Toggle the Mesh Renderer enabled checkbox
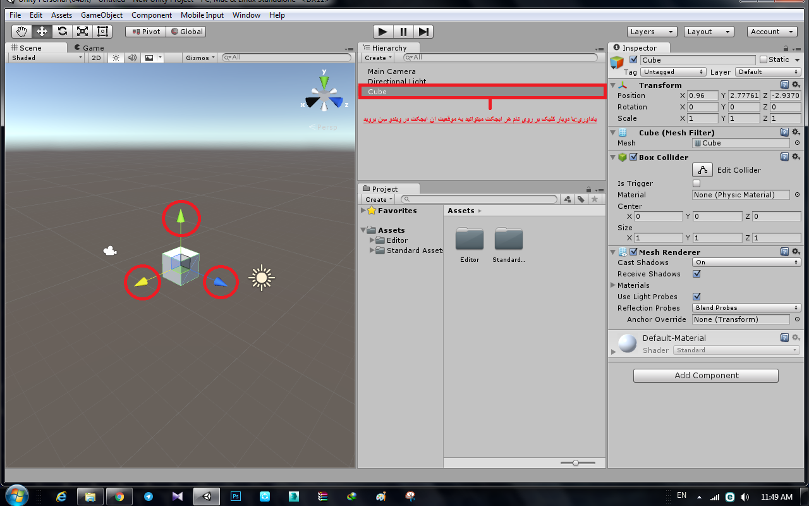 click(x=633, y=252)
